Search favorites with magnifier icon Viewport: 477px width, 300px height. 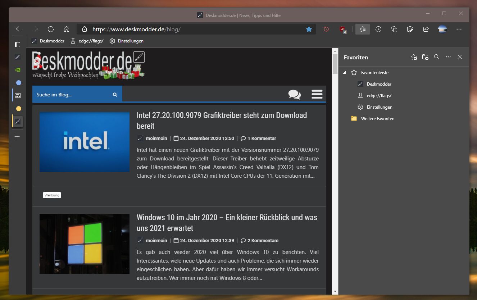tap(437, 57)
